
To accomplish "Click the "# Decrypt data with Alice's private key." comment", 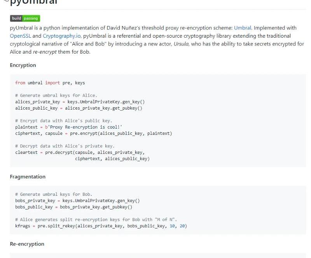I will coord(65,146).
